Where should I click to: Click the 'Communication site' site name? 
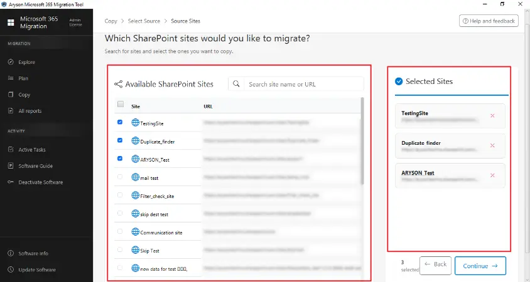161,232
